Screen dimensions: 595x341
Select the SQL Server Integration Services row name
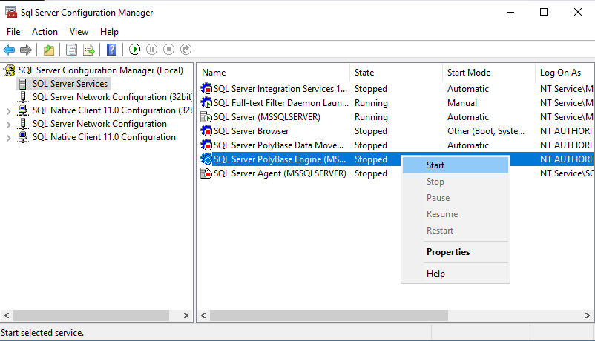pos(280,89)
